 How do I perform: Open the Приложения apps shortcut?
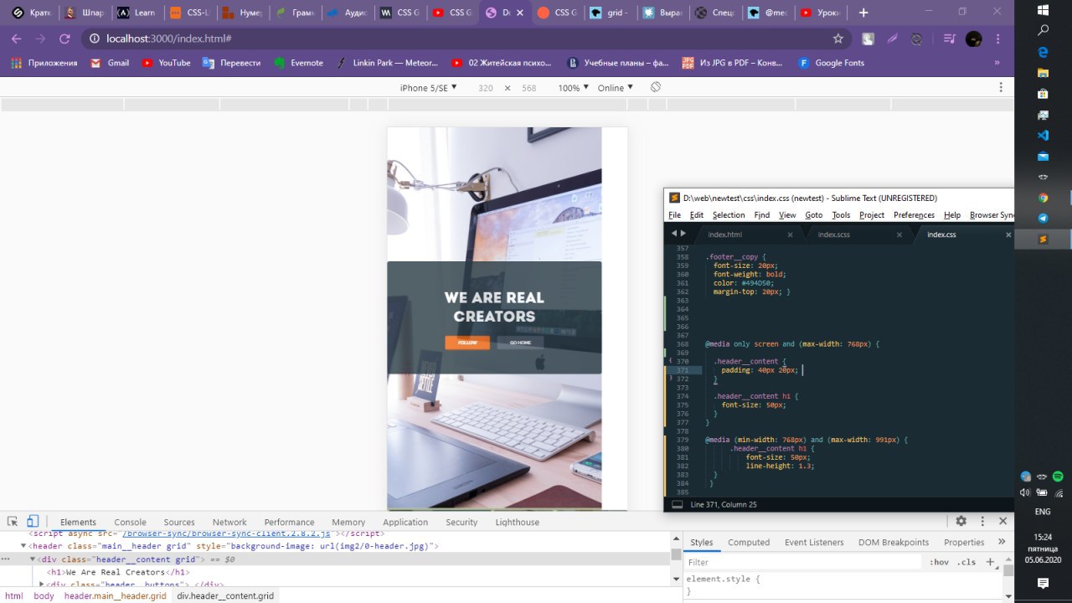pos(44,63)
